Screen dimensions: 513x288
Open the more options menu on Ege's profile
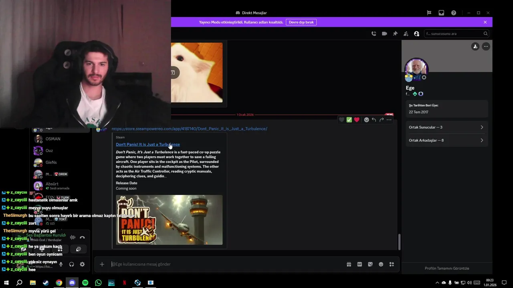pos(486,46)
